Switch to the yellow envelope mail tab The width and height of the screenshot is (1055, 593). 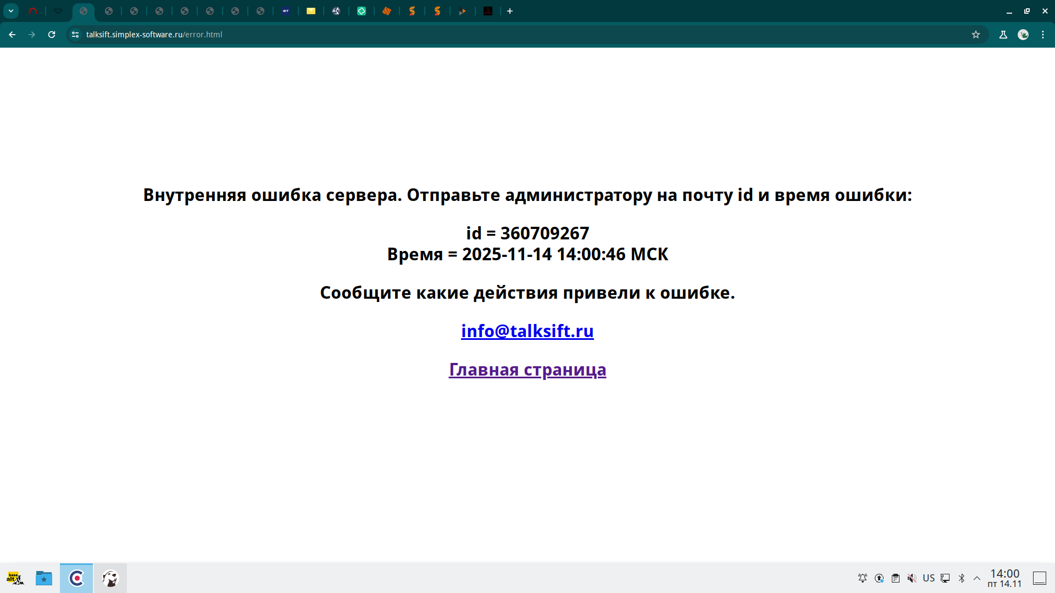[311, 11]
